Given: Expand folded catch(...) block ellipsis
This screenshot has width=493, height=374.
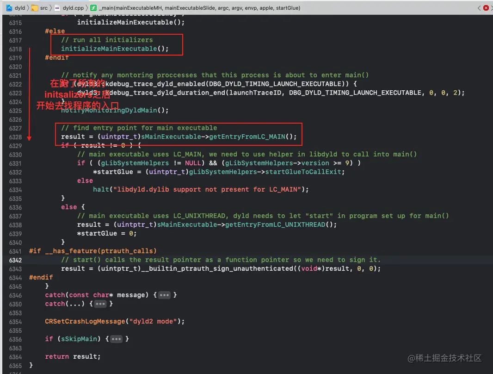Looking at the screenshot, I should (x=100, y=304).
